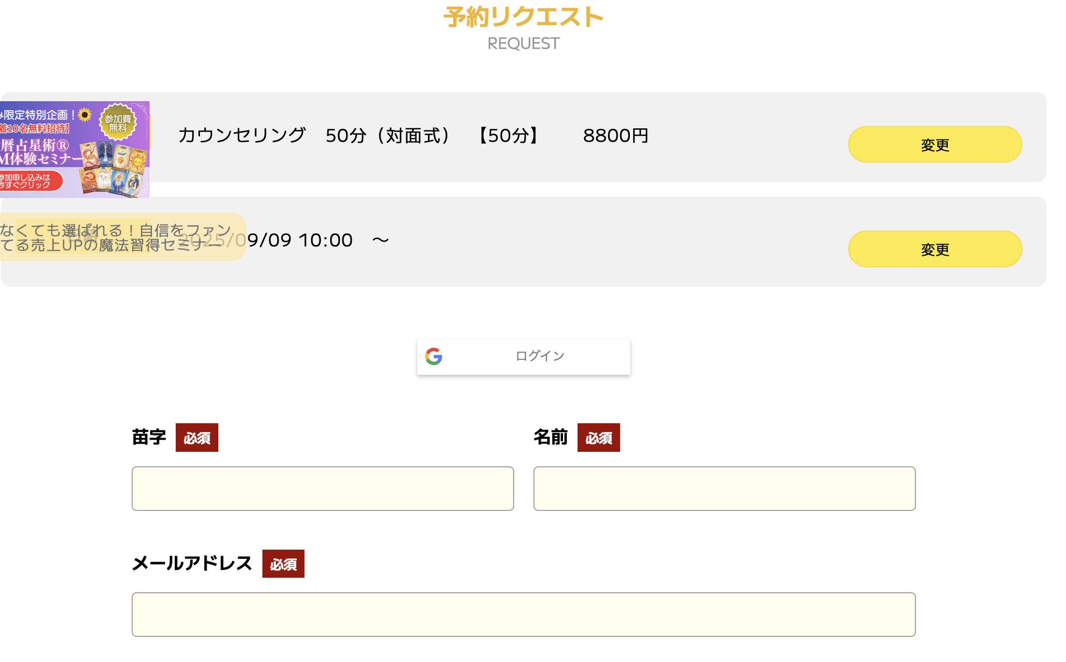Focus the 名前 input field

pos(724,489)
